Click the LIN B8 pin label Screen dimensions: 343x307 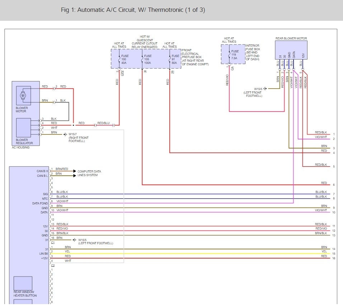pyautogui.click(x=43, y=254)
